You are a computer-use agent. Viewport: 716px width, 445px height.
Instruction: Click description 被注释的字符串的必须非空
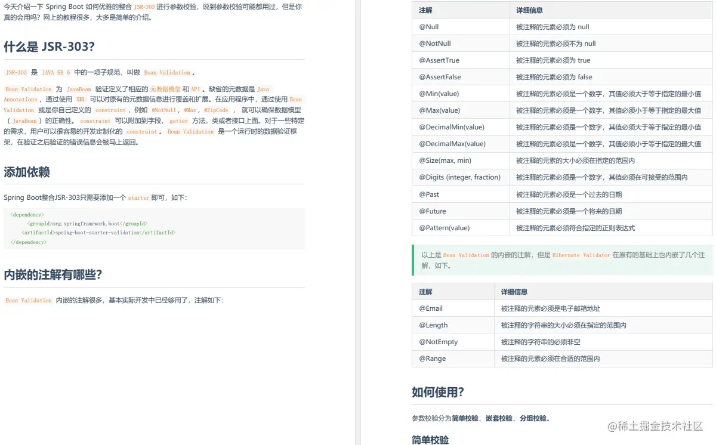point(541,342)
